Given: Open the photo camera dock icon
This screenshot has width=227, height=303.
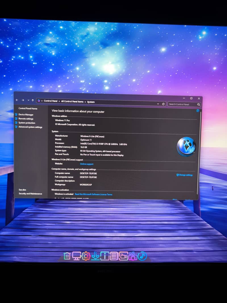Looking at the screenshot, I should click(133, 256).
